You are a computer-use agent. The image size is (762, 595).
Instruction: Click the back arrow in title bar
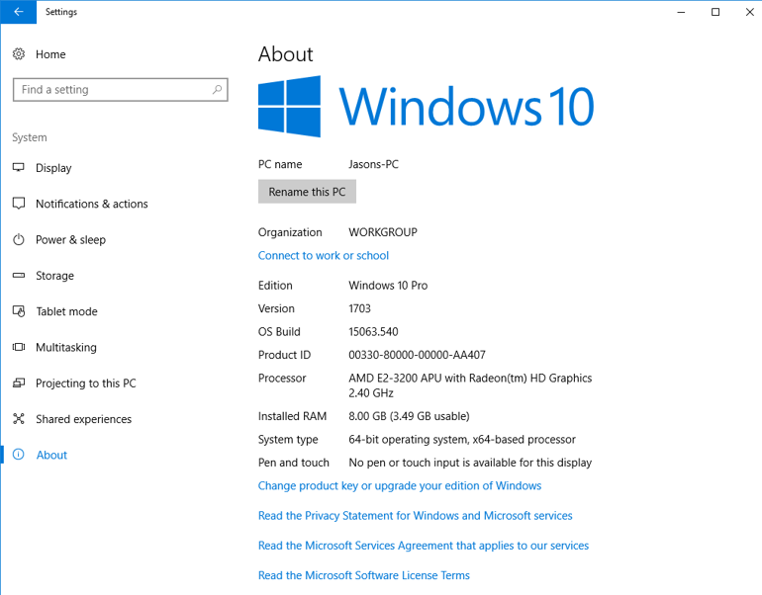tap(18, 12)
